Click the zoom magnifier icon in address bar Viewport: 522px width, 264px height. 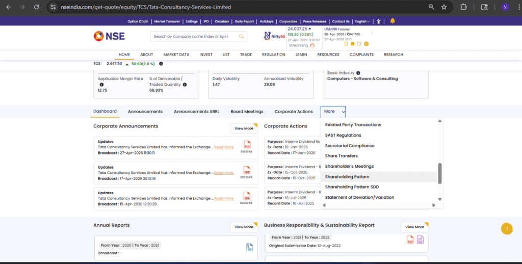point(431,7)
